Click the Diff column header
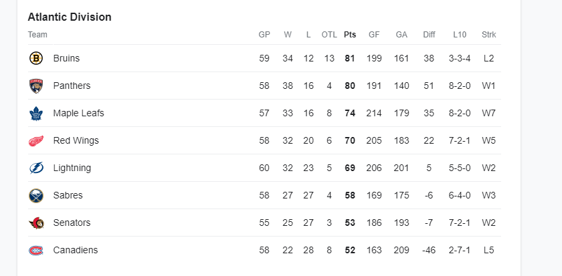Viewport: 562px width, 276px height. click(x=429, y=35)
